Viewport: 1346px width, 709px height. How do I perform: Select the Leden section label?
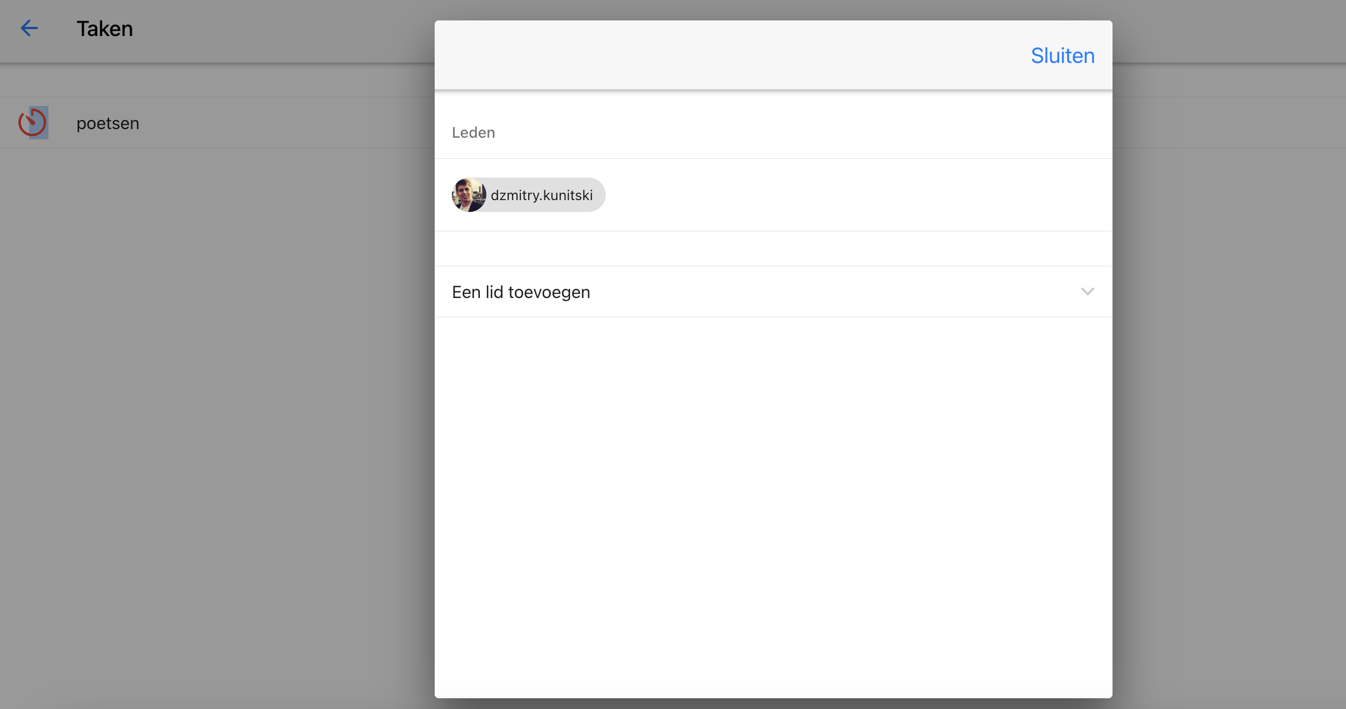coord(473,132)
